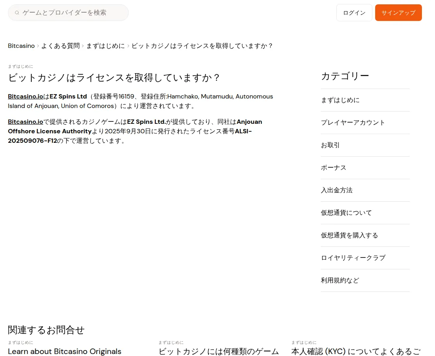Focus the game and provider search field
This screenshot has height=356, width=435.
[x=68, y=13]
